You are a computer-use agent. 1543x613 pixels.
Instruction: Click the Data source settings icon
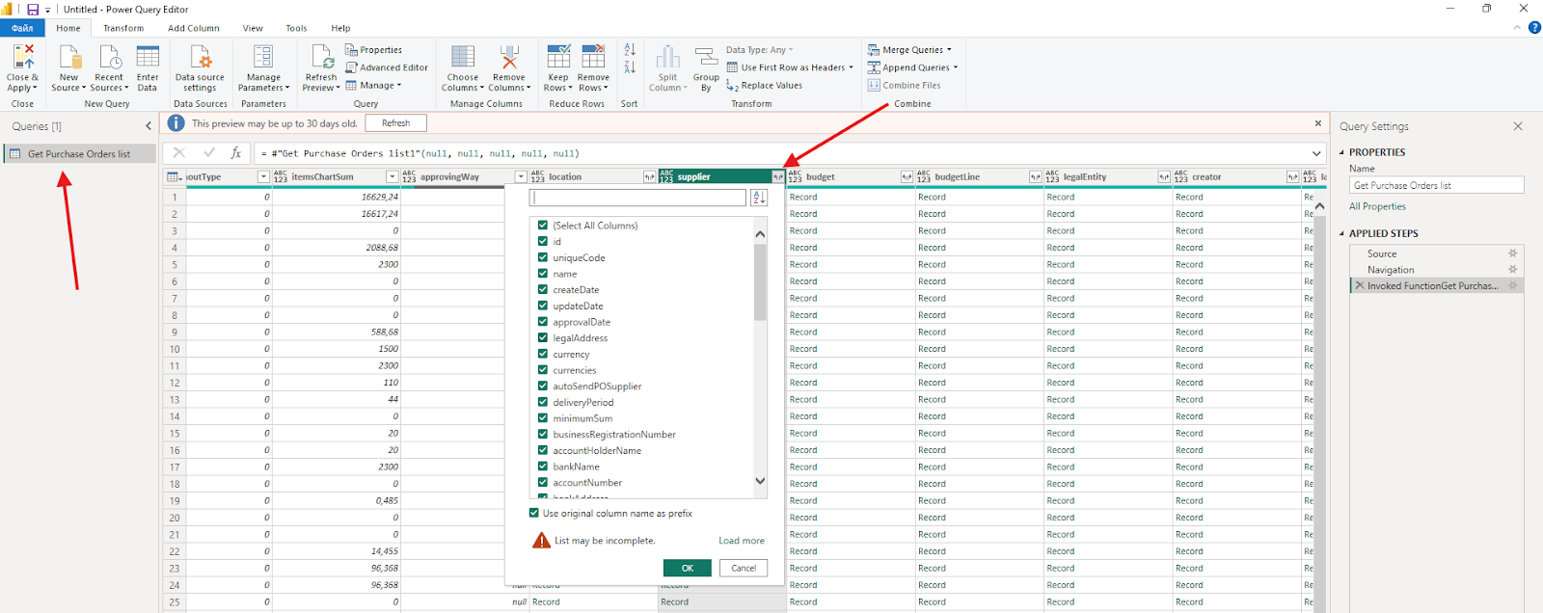click(200, 57)
